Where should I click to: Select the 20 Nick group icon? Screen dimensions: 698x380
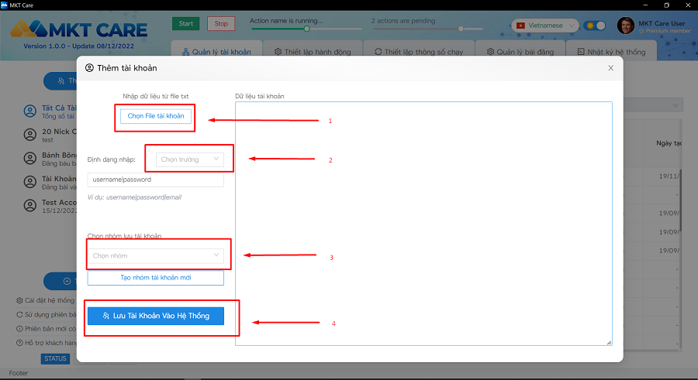click(29, 135)
